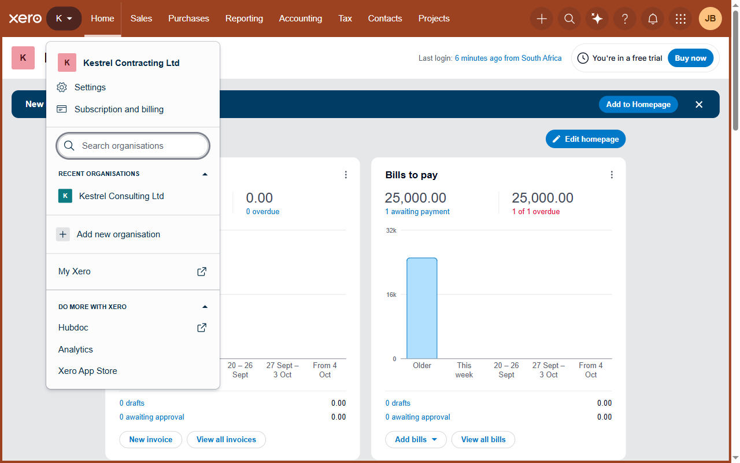Open the Purchases menu
This screenshot has height=463, width=740.
click(x=188, y=19)
